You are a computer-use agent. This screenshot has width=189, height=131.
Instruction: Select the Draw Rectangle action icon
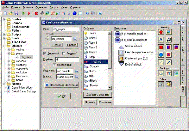[161, 47]
